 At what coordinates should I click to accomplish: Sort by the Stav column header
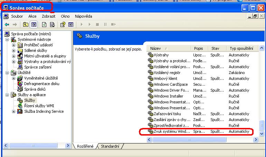click(218, 48)
